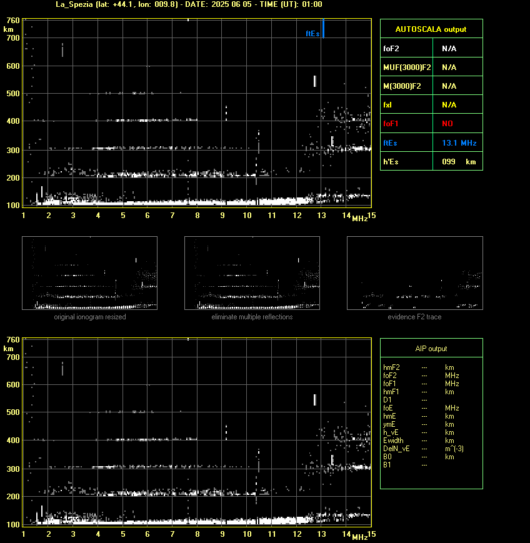This screenshot has width=530, height=543.
Task: Click the 'evidence F2 trace' thumbnail
Action: (x=415, y=273)
